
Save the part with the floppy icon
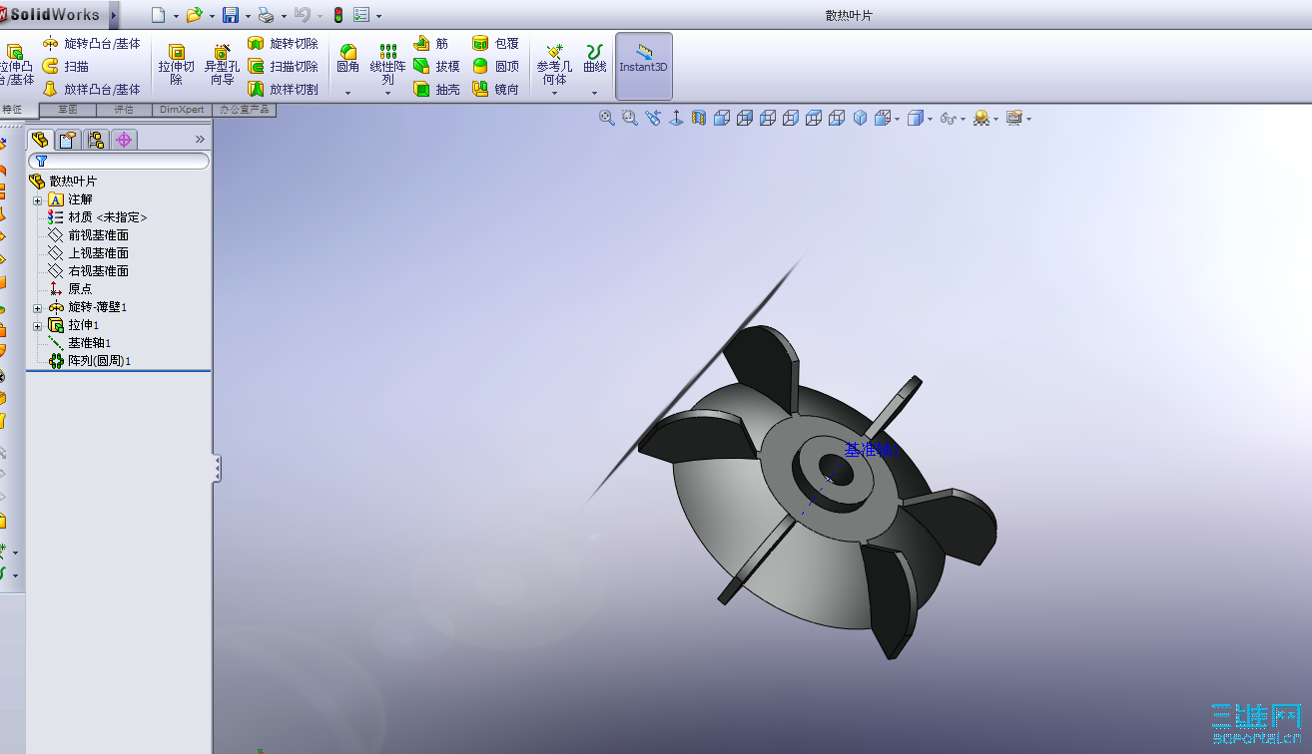point(231,15)
